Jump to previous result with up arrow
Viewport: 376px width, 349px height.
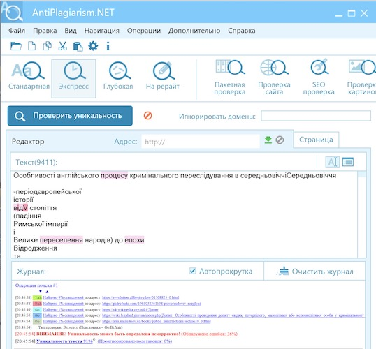click(47, 292)
